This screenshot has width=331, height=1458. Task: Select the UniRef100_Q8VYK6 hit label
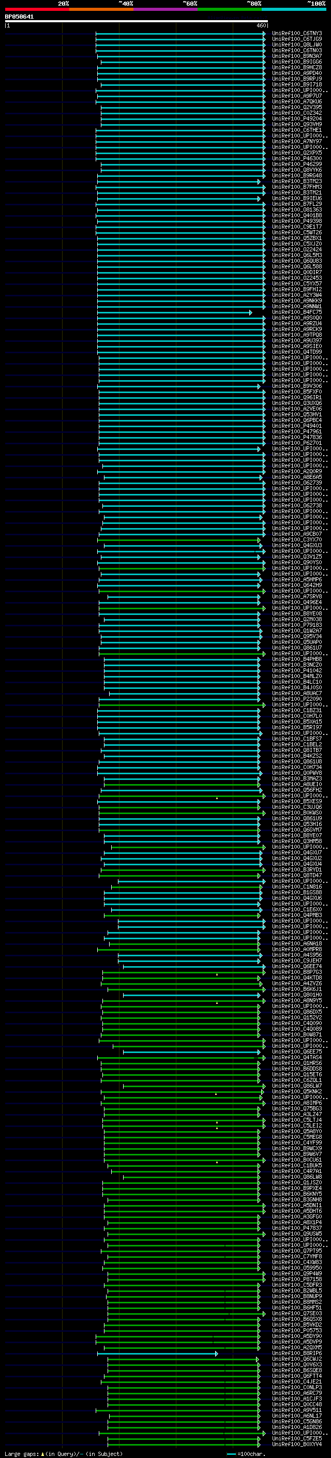(297, 170)
